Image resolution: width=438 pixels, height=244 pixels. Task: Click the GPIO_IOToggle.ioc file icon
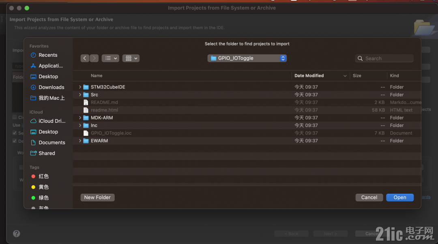86,133
